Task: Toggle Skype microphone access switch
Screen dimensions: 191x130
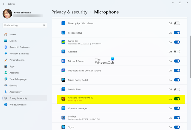Action: pyautogui.click(x=177, y=127)
